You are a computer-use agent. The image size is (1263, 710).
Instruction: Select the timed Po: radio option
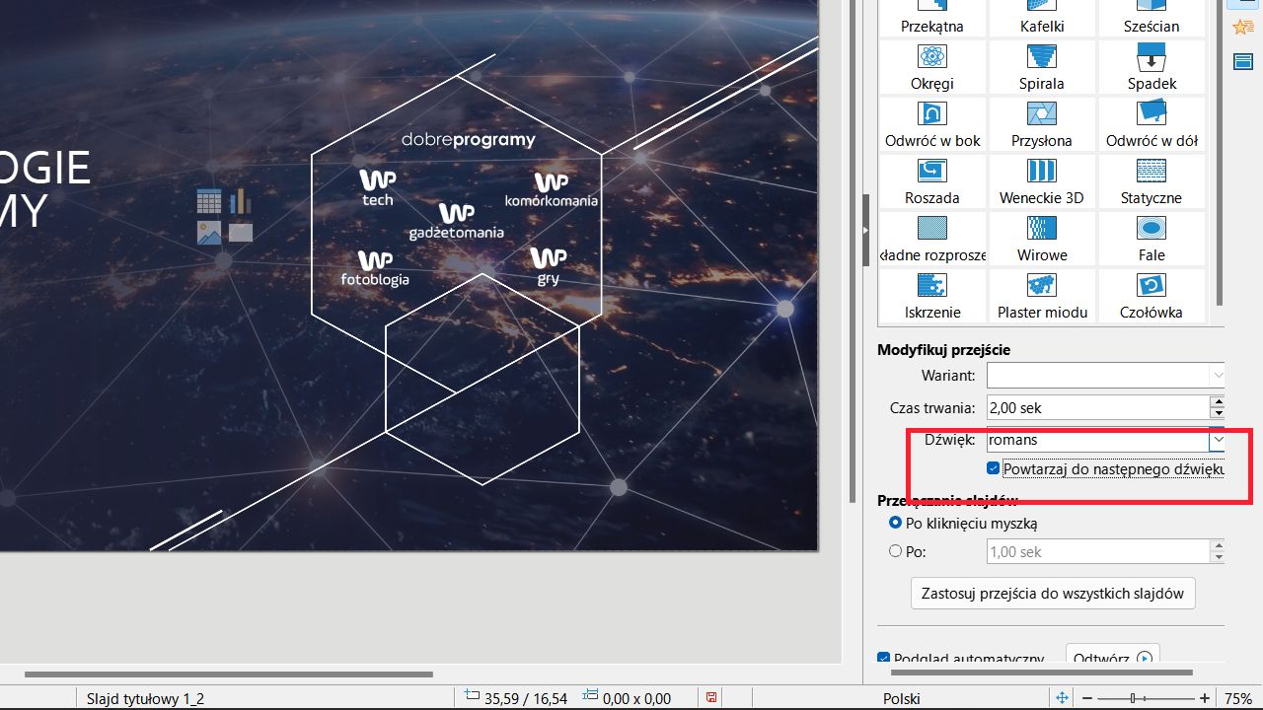pyautogui.click(x=896, y=551)
